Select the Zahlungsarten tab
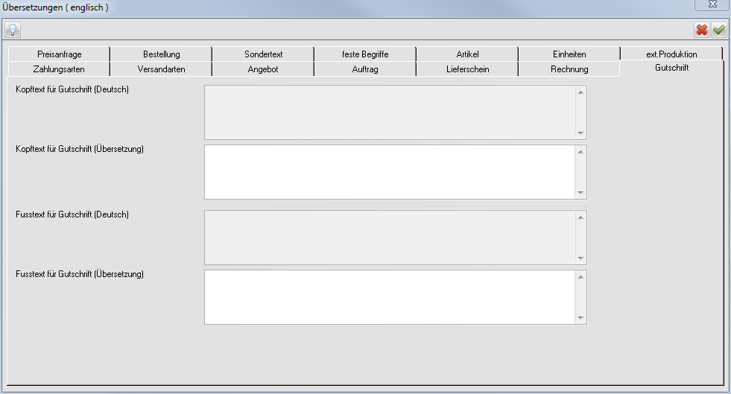Screen dimensions: 731x394 (59, 69)
